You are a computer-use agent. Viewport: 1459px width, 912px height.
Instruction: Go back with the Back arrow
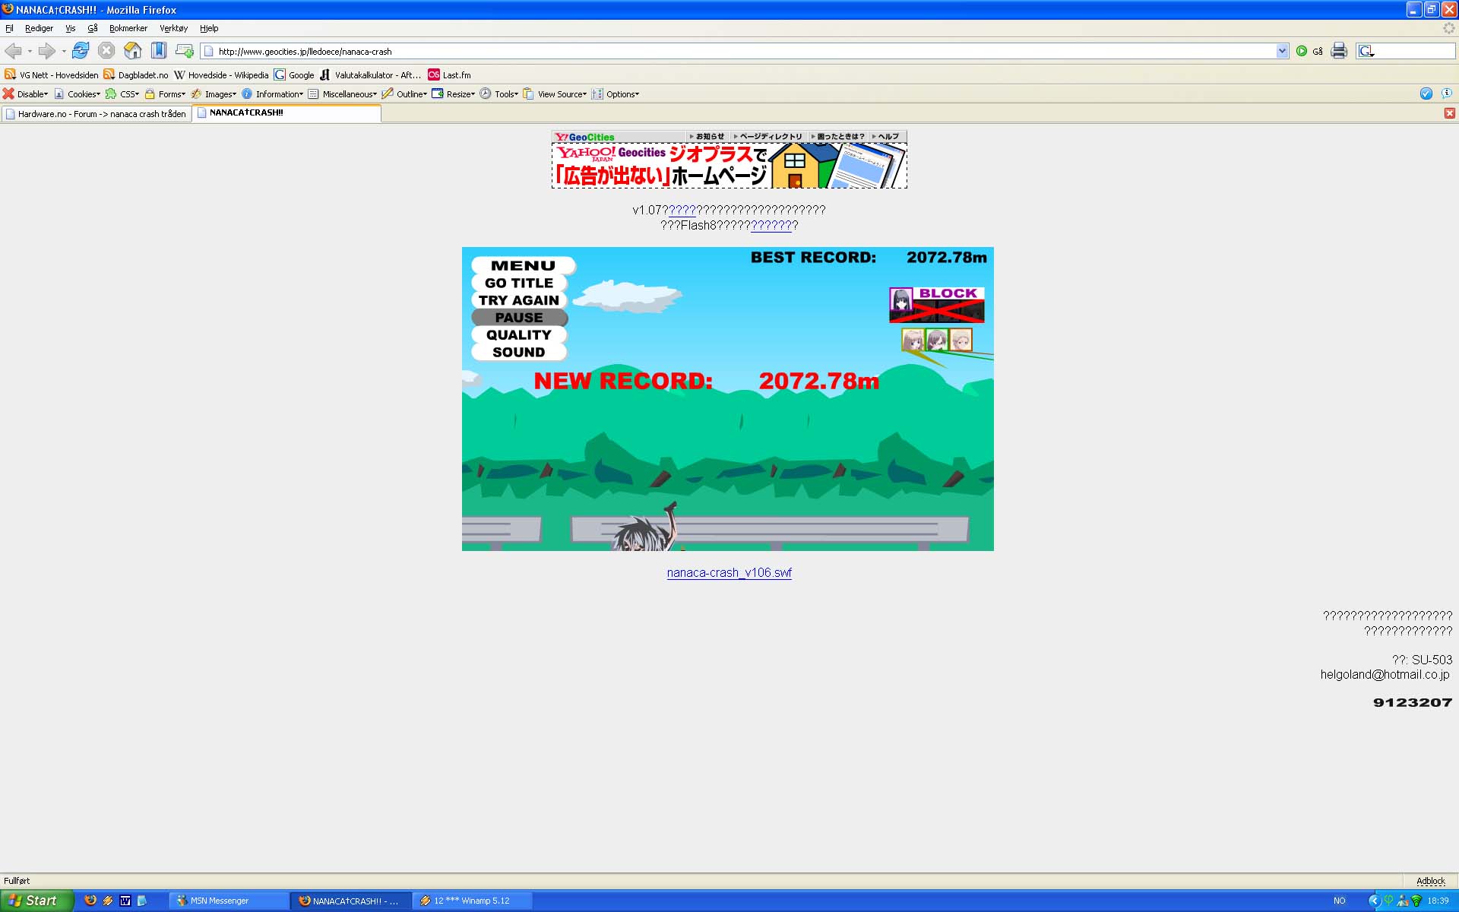point(13,51)
